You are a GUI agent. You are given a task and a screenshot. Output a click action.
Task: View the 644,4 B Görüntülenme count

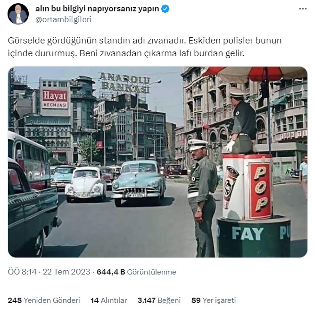[136, 272]
